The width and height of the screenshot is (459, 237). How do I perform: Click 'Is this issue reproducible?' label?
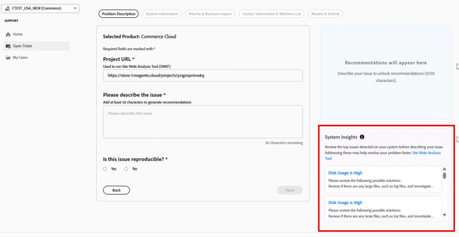135,159
